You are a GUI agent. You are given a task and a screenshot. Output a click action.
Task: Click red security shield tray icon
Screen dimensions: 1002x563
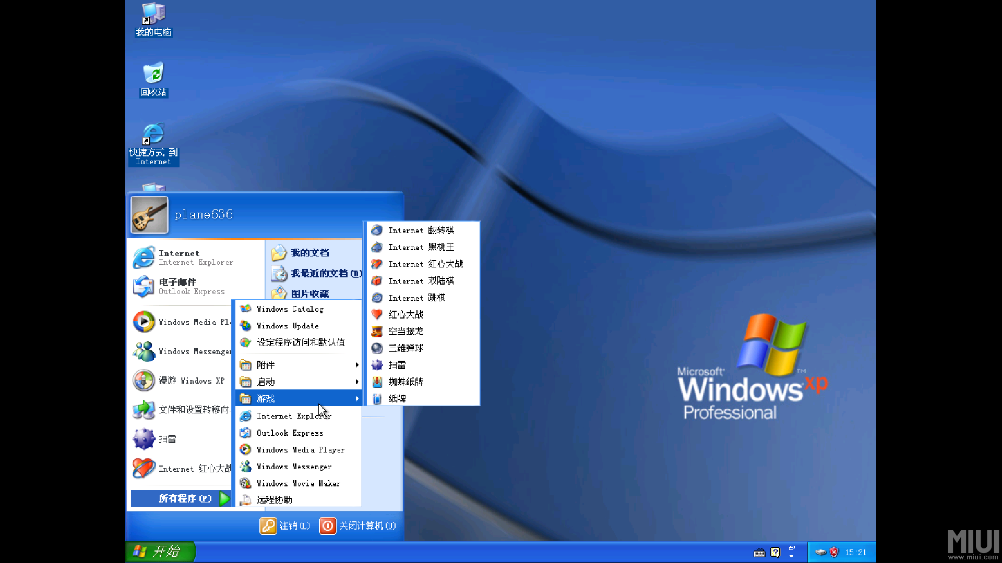[834, 552]
